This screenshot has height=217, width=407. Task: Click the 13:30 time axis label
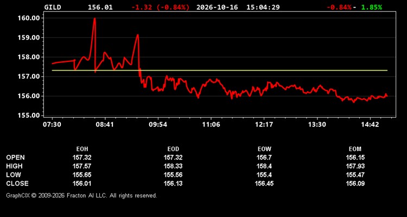pos(317,125)
